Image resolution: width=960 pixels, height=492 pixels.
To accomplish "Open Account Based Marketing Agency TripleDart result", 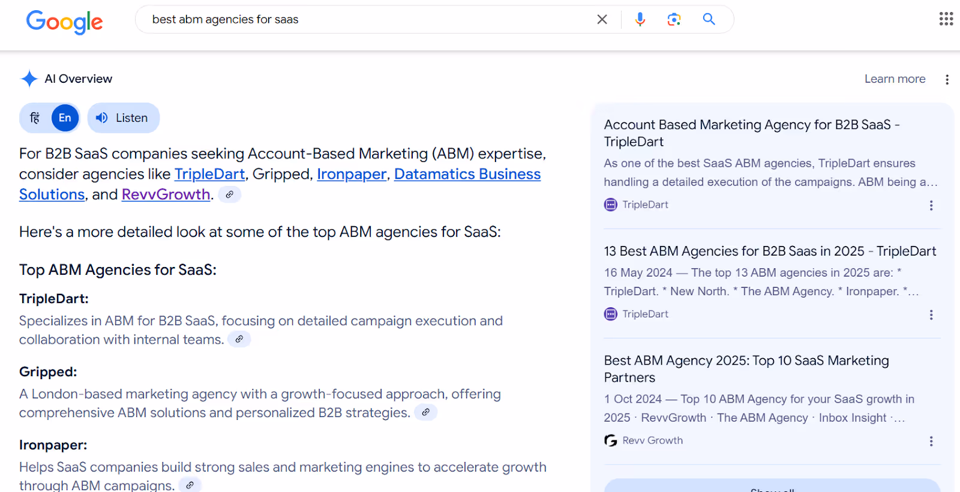I will click(752, 133).
